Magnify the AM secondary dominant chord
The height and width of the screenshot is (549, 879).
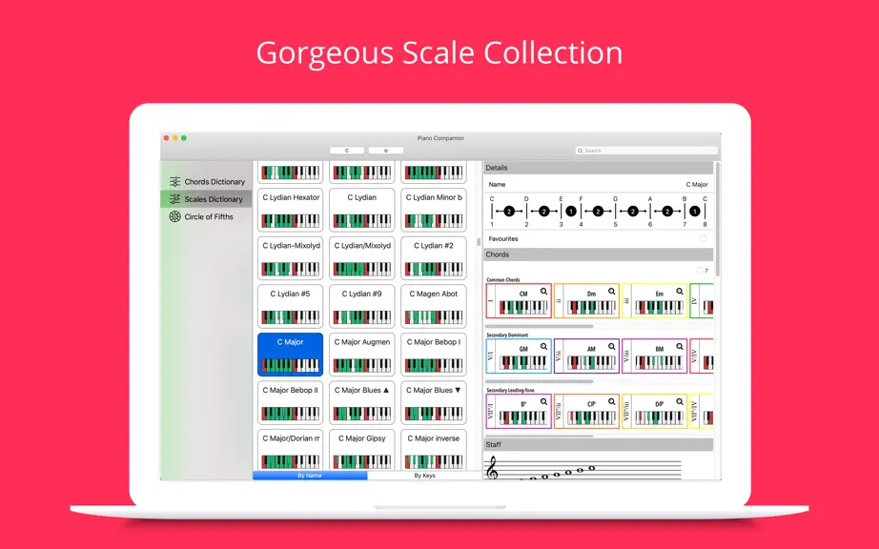[x=612, y=347]
